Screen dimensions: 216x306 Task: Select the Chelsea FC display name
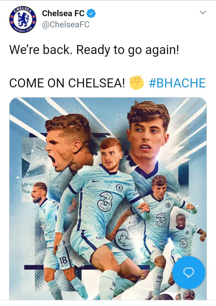tap(63, 13)
